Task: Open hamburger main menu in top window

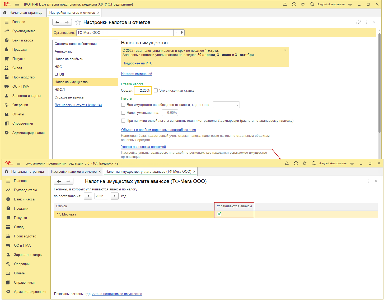Action: pos(17,4)
